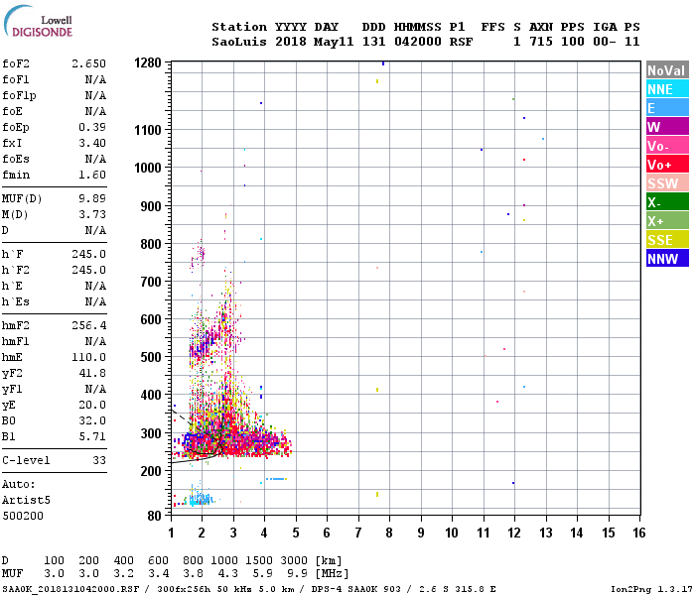Screen dimensions: 695x595
Task: Click the yF2 value 41.8
Action: tap(92, 373)
